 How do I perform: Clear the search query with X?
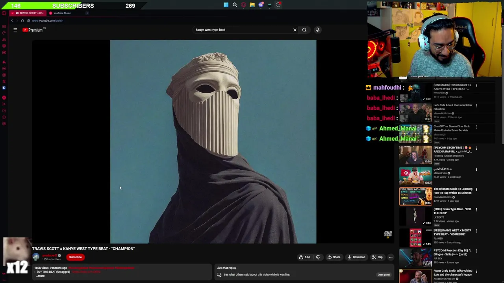[295, 30]
